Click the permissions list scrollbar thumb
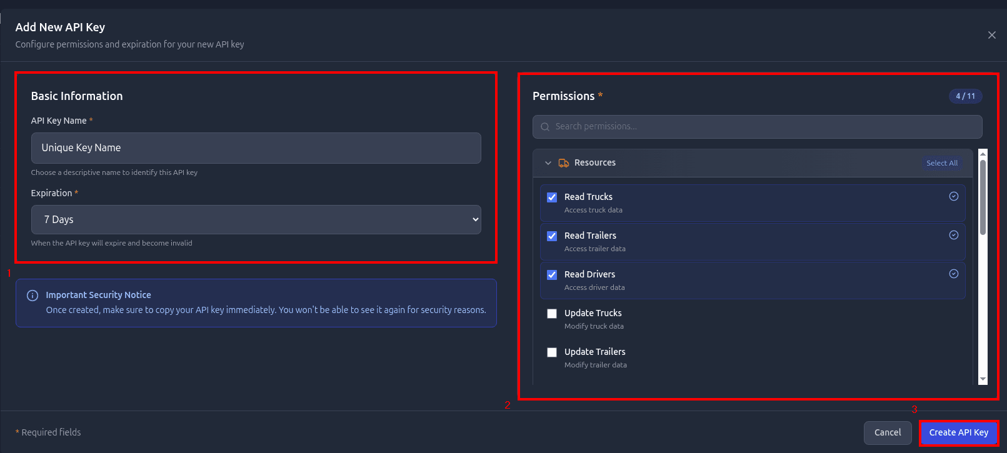The height and width of the screenshot is (453, 1007). [x=983, y=197]
